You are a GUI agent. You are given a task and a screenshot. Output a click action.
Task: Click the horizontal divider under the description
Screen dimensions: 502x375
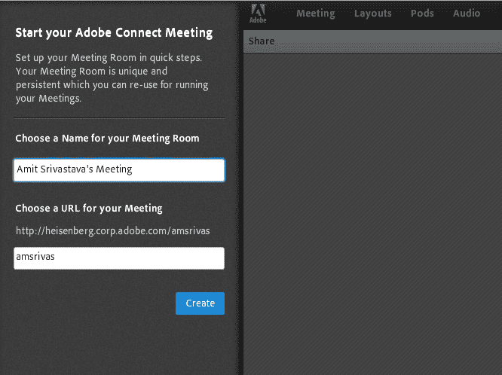click(x=120, y=118)
